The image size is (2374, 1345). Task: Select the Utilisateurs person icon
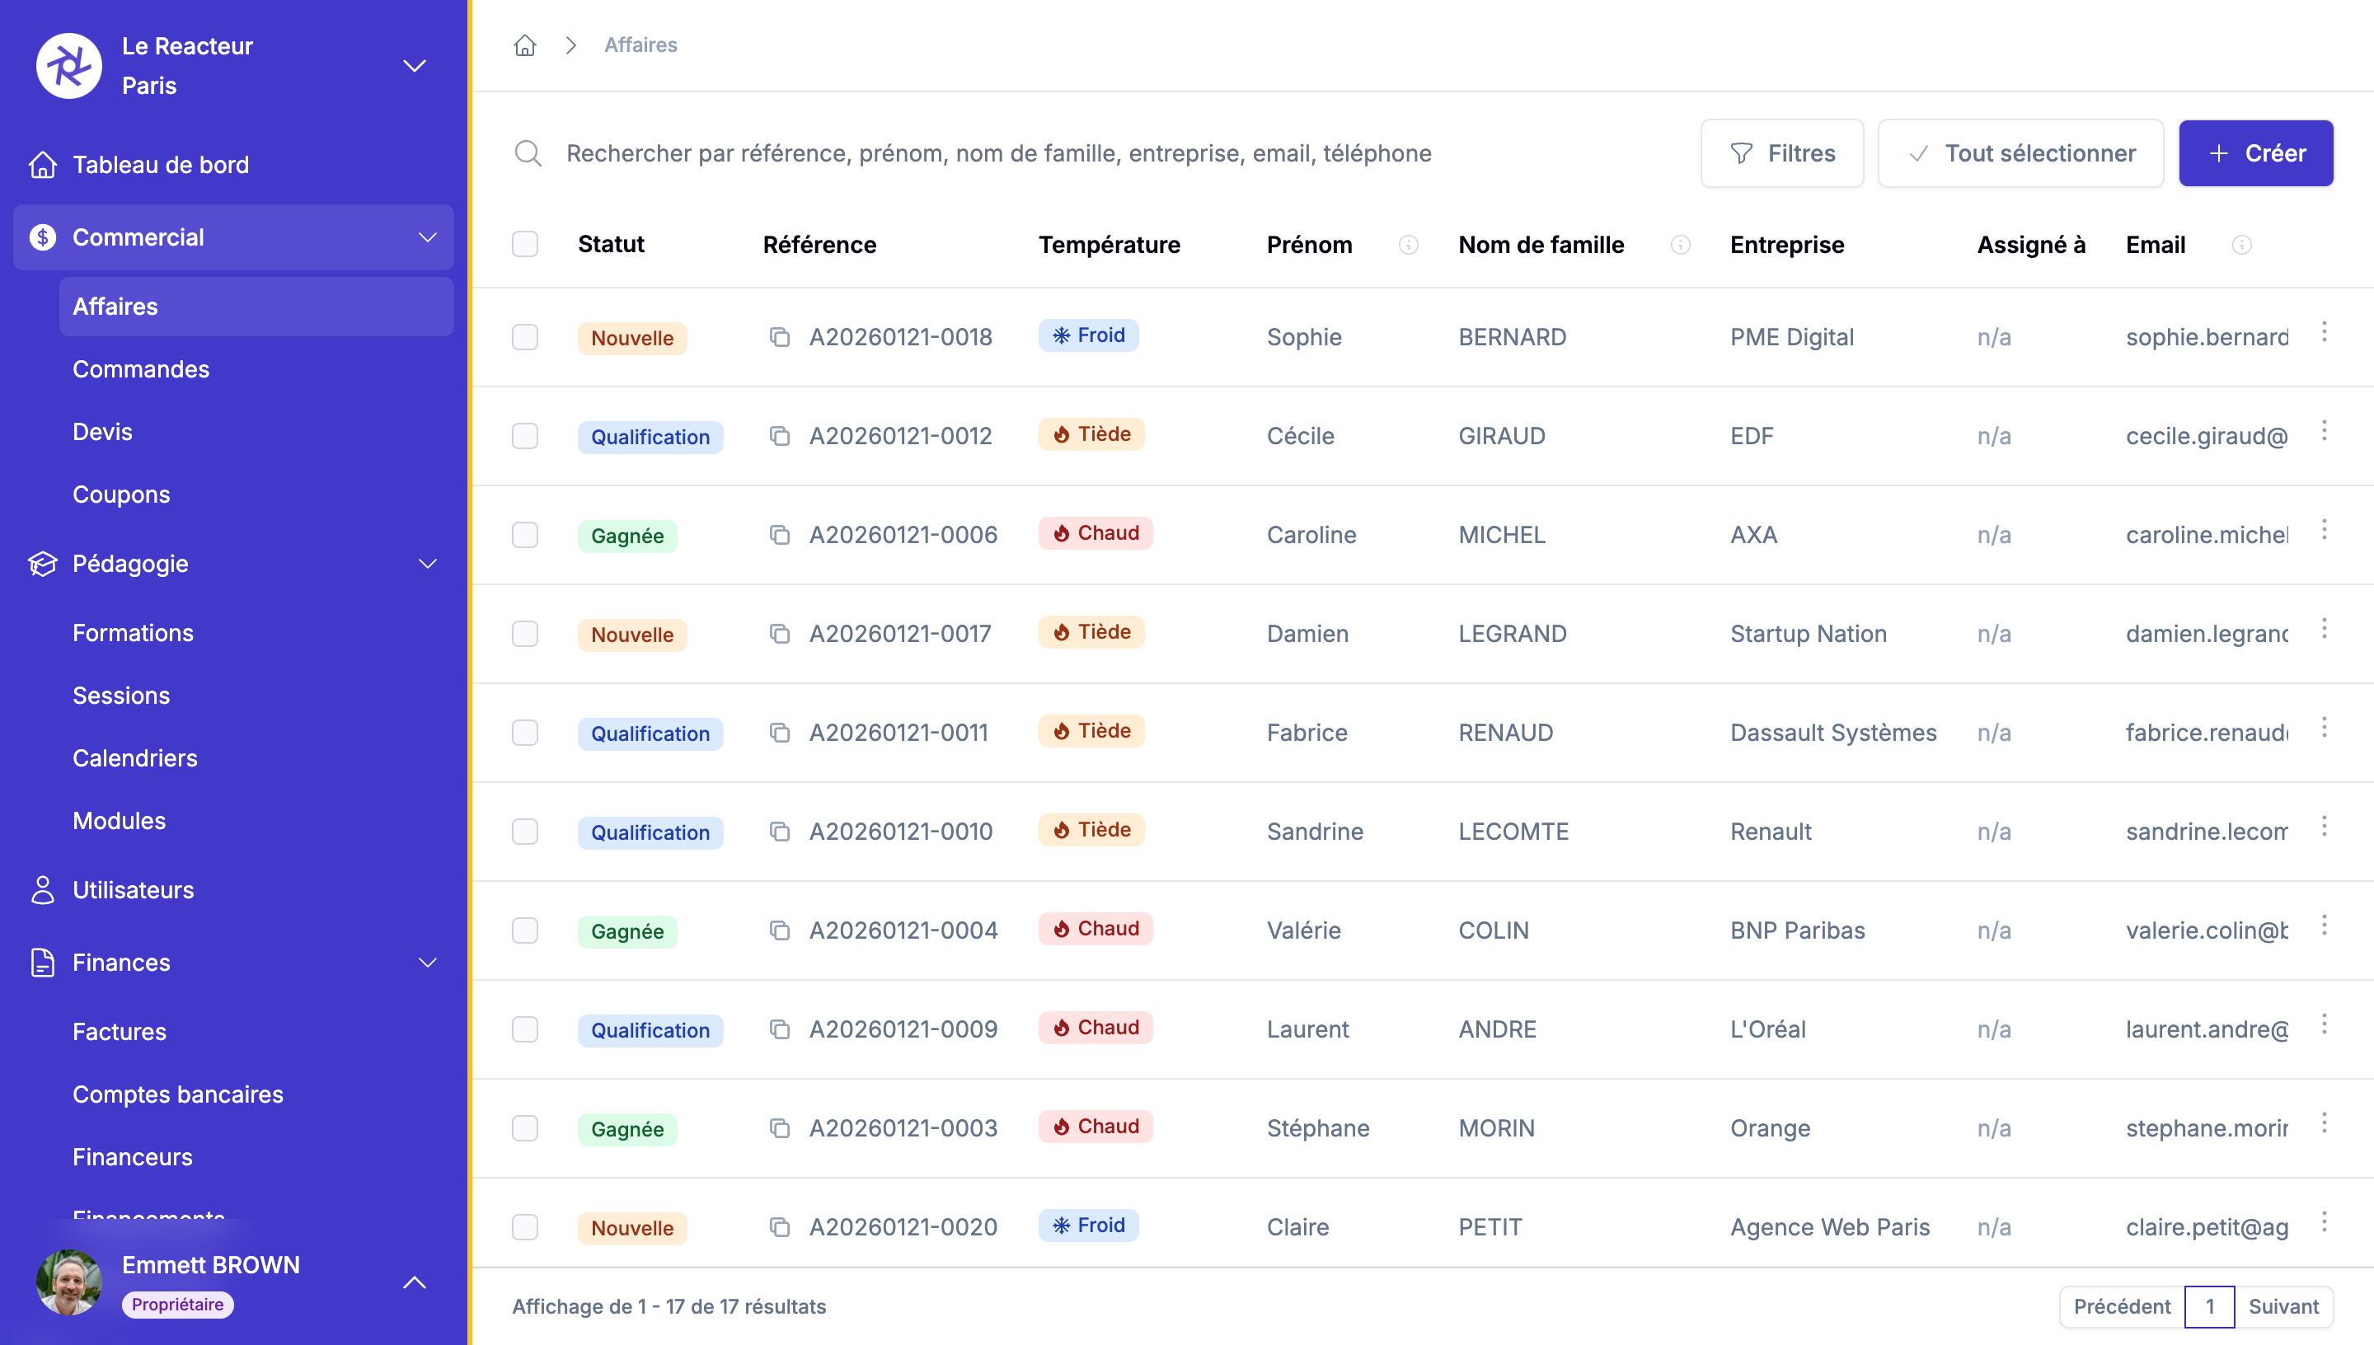[x=43, y=889]
